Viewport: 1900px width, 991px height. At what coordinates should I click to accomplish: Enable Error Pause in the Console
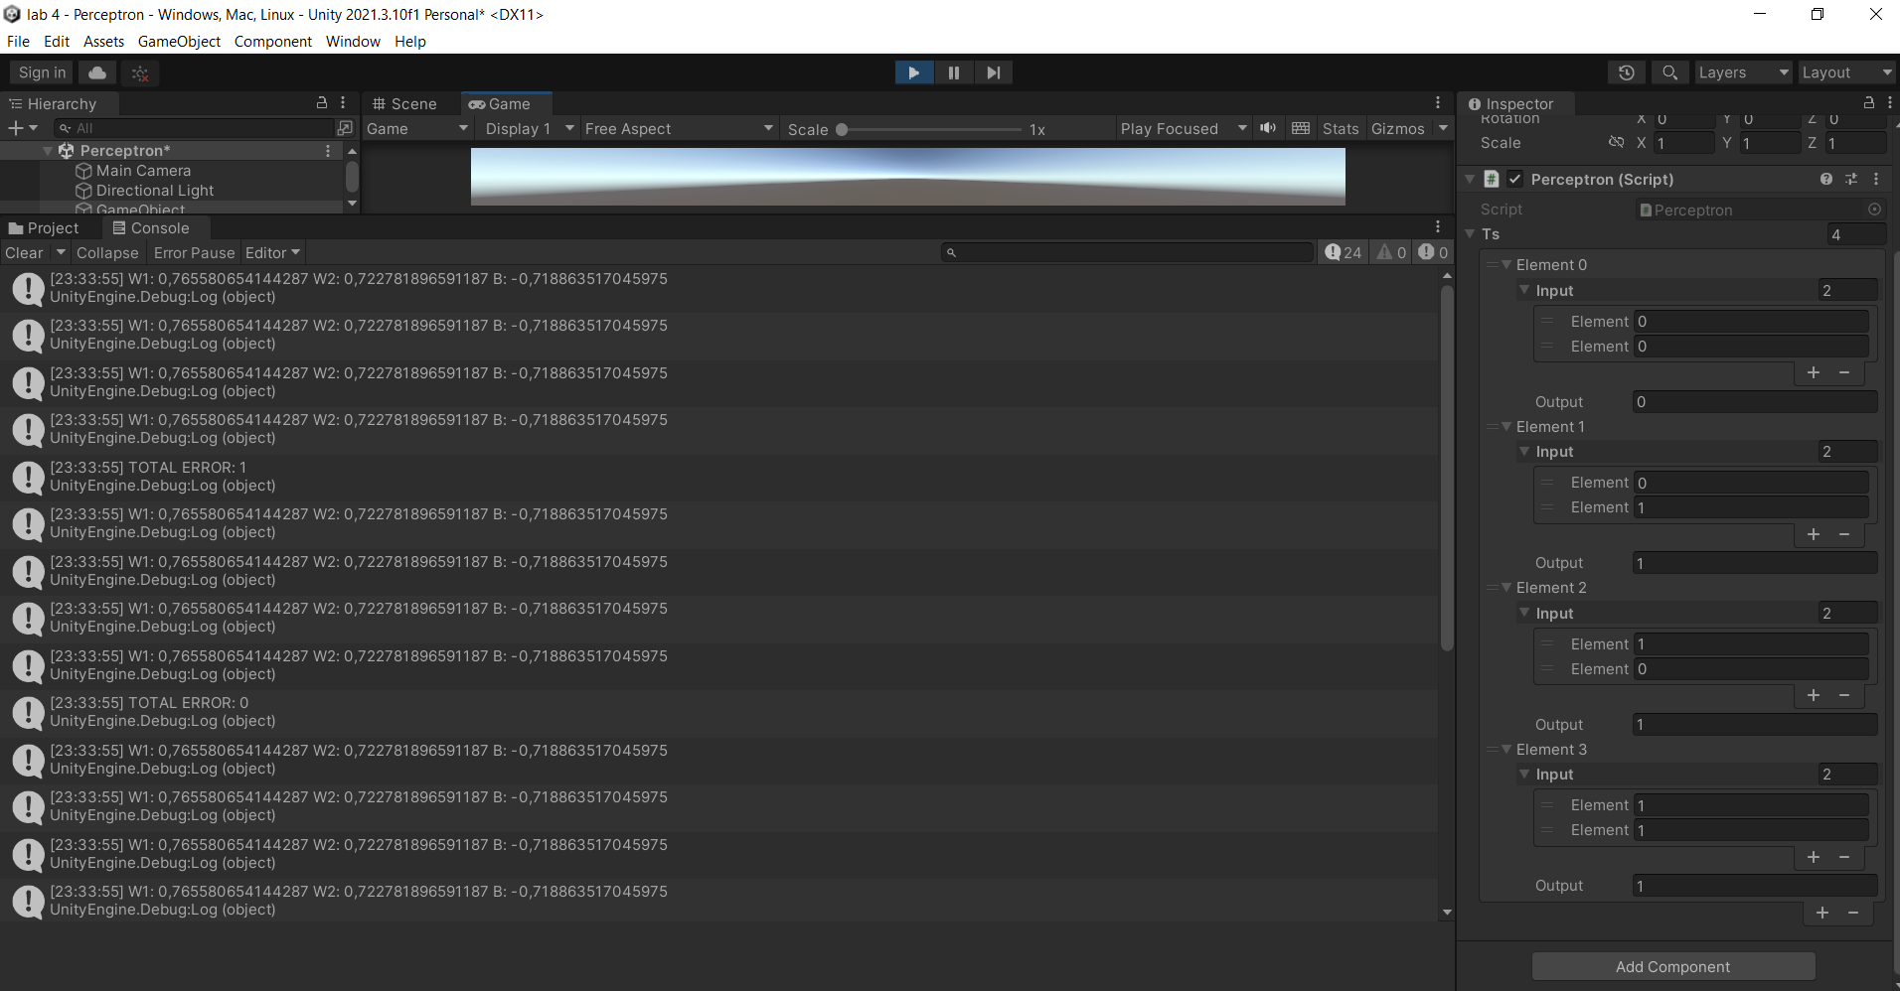(194, 252)
